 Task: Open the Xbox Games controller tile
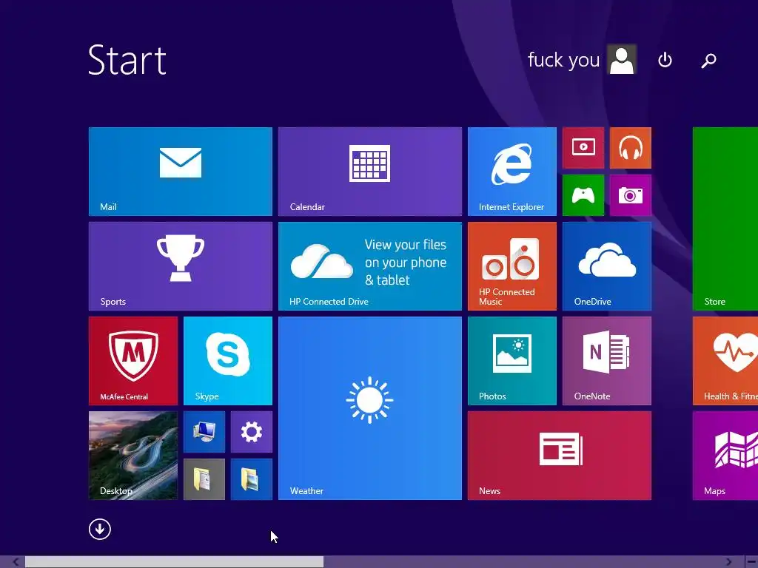[x=583, y=195]
